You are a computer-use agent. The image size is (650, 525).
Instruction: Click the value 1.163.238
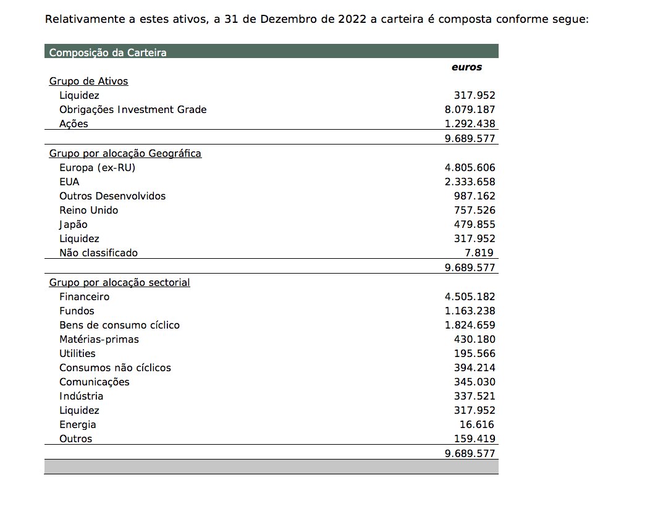(x=470, y=311)
